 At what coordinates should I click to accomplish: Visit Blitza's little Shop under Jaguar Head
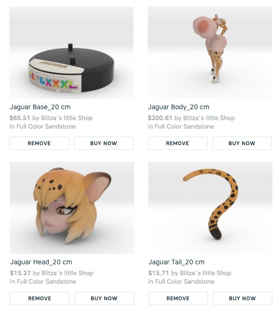pyautogui.click(x=67, y=273)
